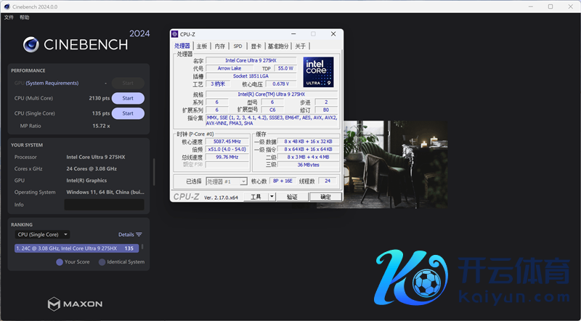Screen dimensions: 581x321
Task: Close the CPU-Z window
Action: [333, 34]
